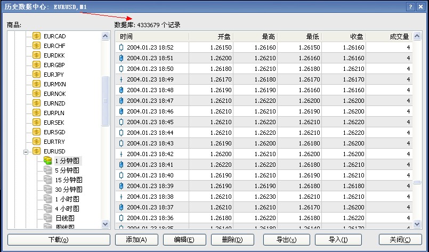The image size is (429, 252).
Task: Click the 5 分钟图 timeframe icon
Action: pos(48,170)
